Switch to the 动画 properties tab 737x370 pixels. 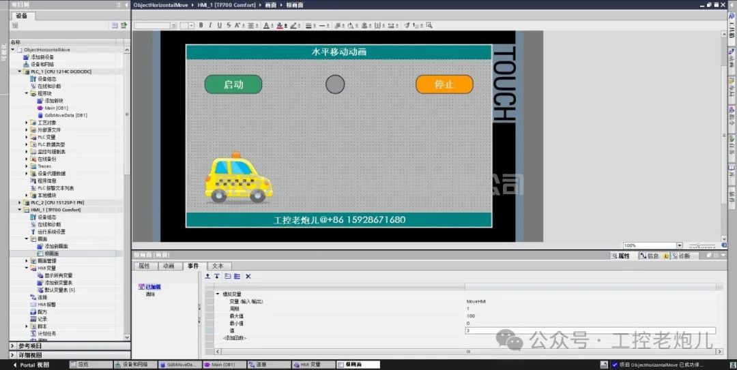click(169, 266)
